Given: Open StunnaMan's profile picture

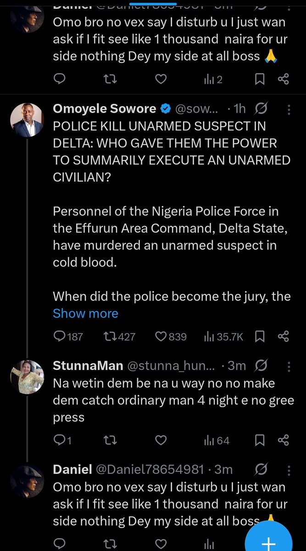Looking at the screenshot, I should (x=27, y=377).
